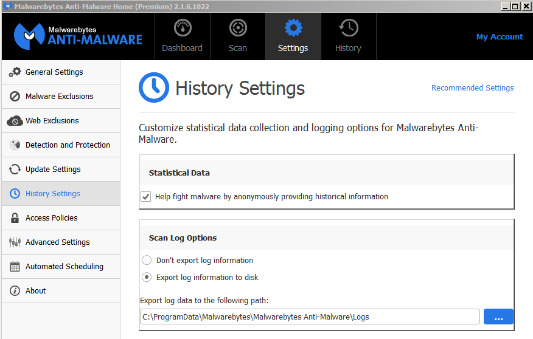Switch to the Scan tab

[238, 36]
